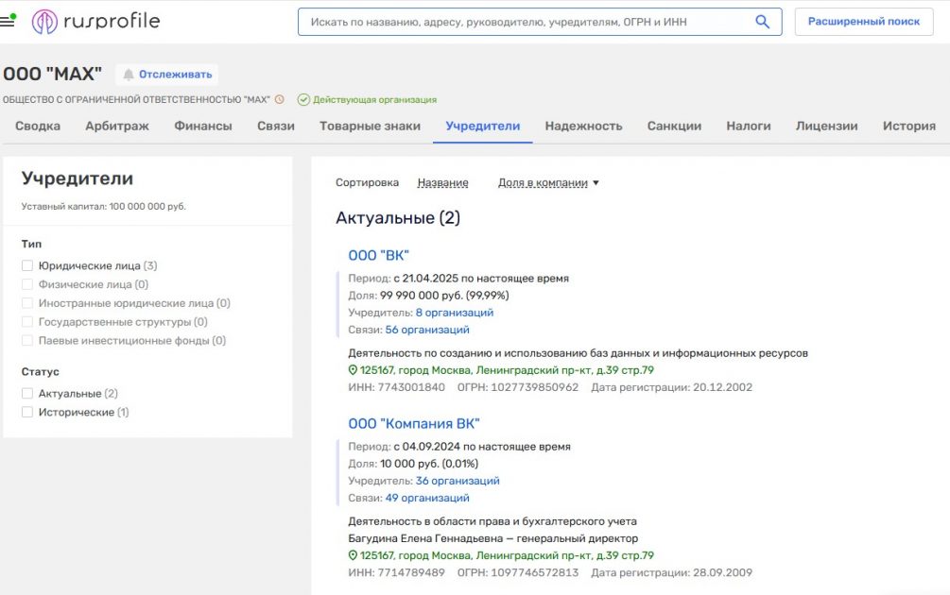Open the Доля в компании sort dropdown
The image size is (950, 595).
click(548, 183)
